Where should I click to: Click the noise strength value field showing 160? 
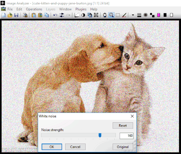tap(126, 136)
